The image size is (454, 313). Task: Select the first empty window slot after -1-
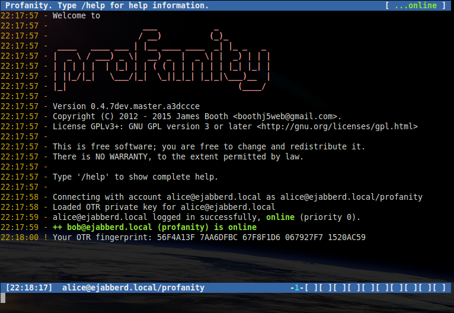[x=310, y=288]
